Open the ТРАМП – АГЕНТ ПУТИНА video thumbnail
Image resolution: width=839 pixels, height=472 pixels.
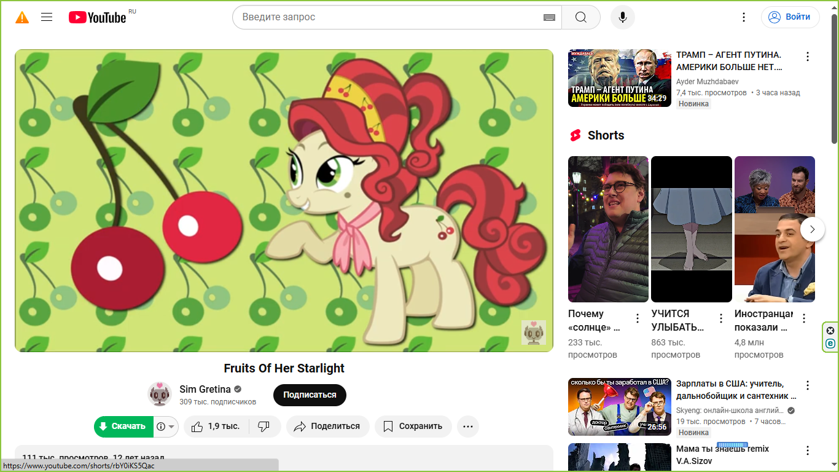pyautogui.click(x=620, y=78)
